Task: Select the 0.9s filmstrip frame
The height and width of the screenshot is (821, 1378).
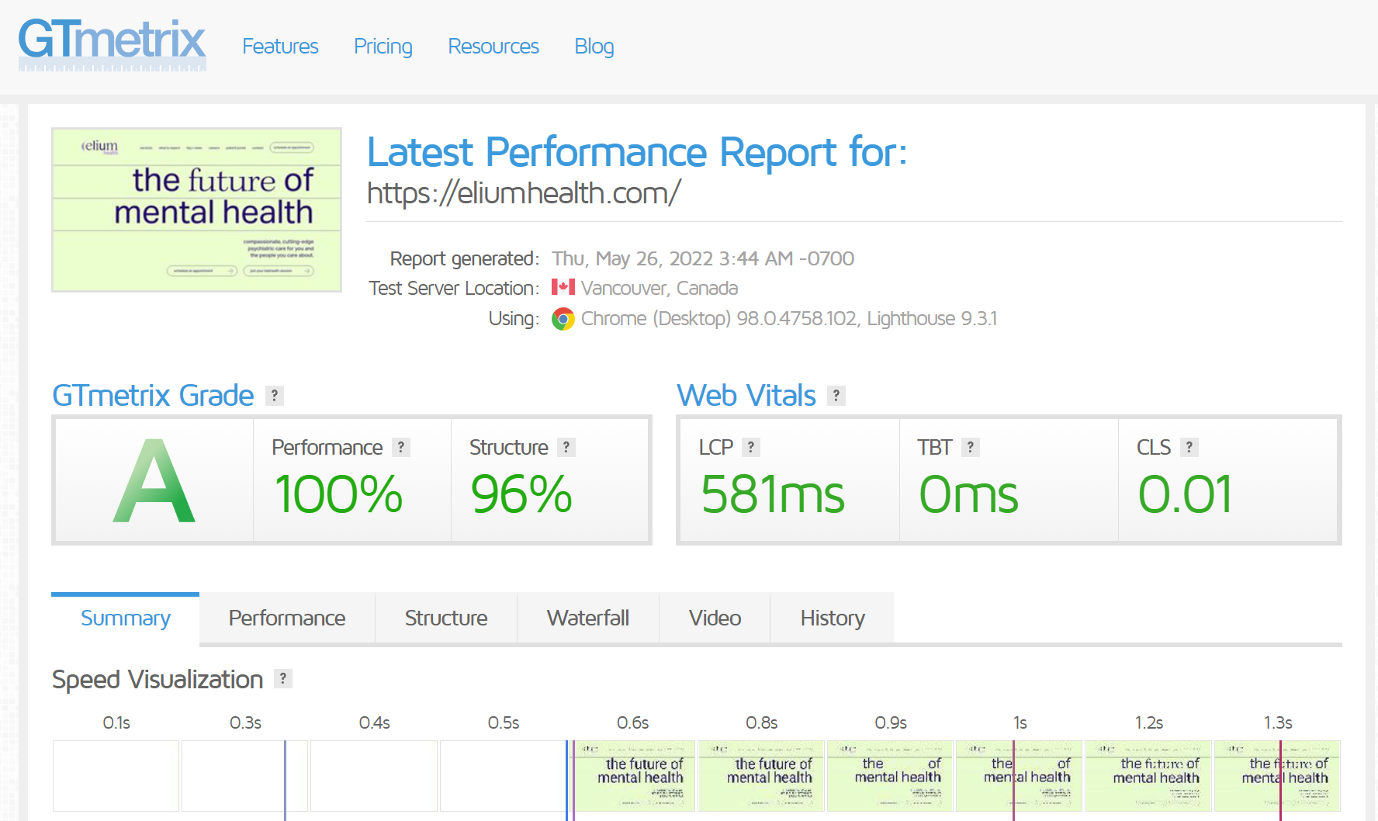Action: [891, 776]
